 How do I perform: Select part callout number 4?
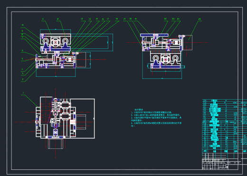22,69
